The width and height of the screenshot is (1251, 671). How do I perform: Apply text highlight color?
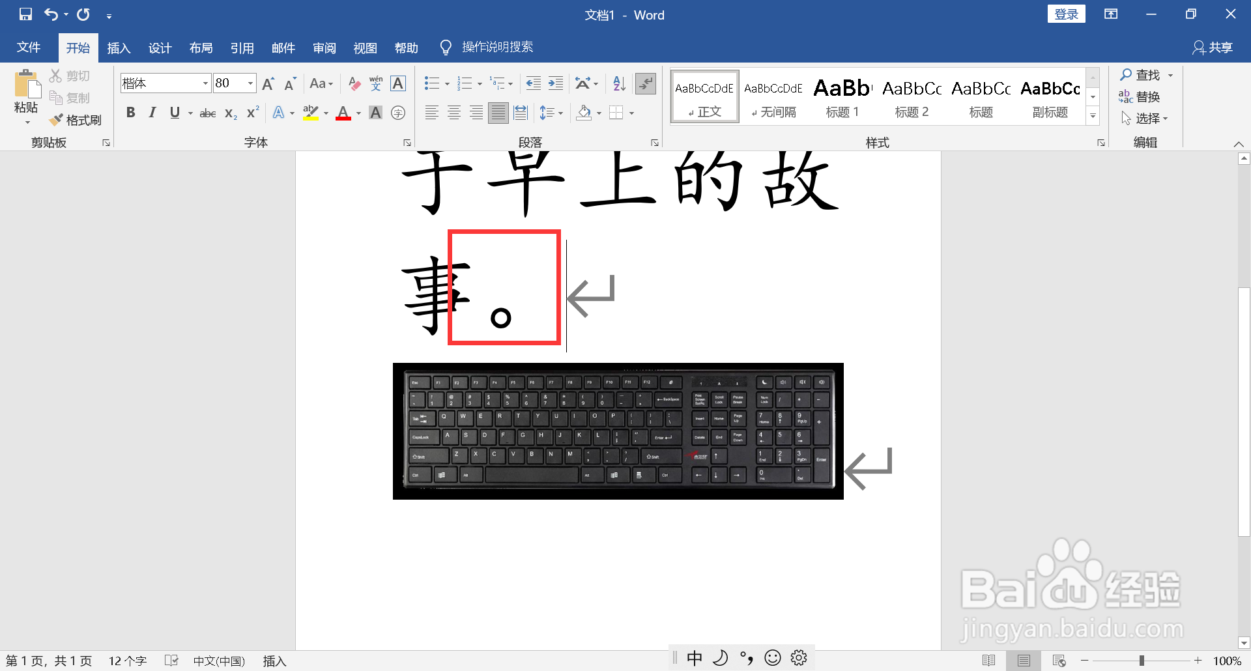pos(311,112)
